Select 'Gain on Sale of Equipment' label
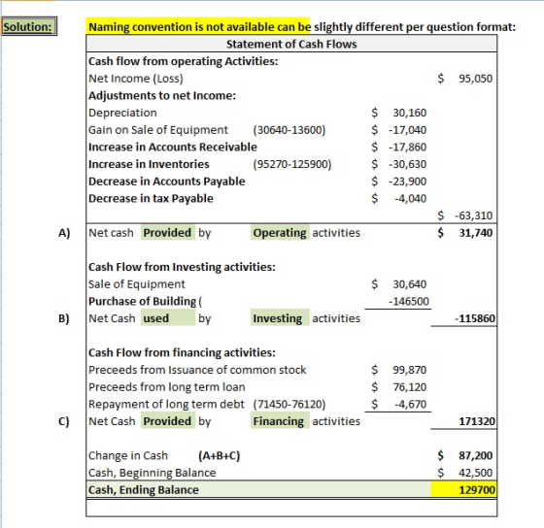The image size is (544, 528). (158, 130)
